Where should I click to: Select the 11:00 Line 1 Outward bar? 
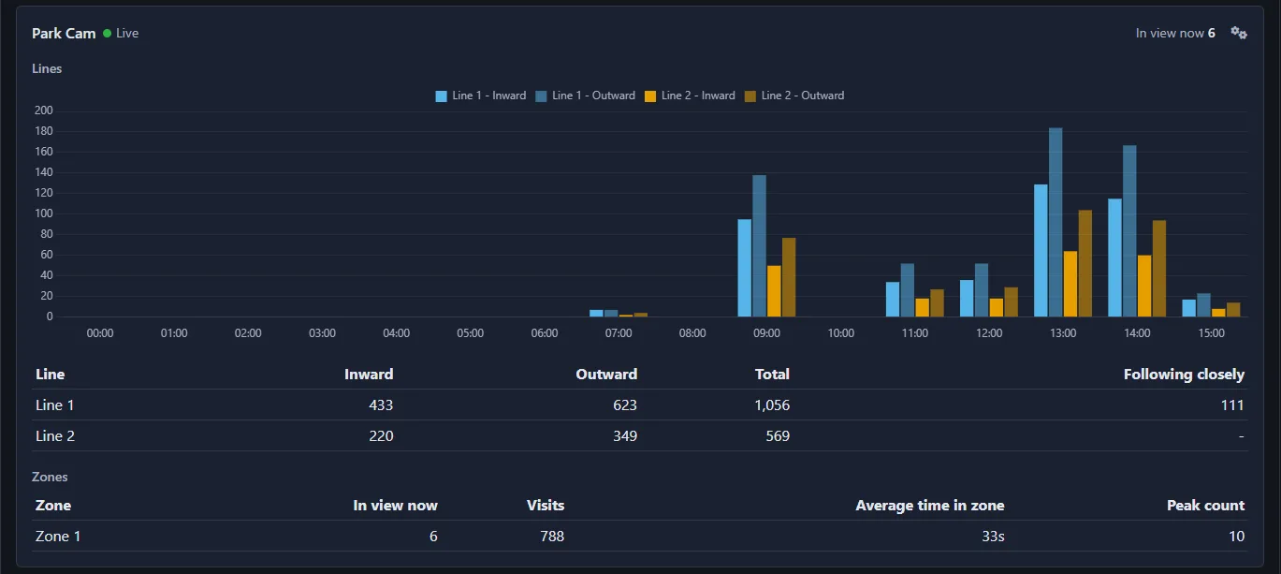pyautogui.click(x=908, y=290)
